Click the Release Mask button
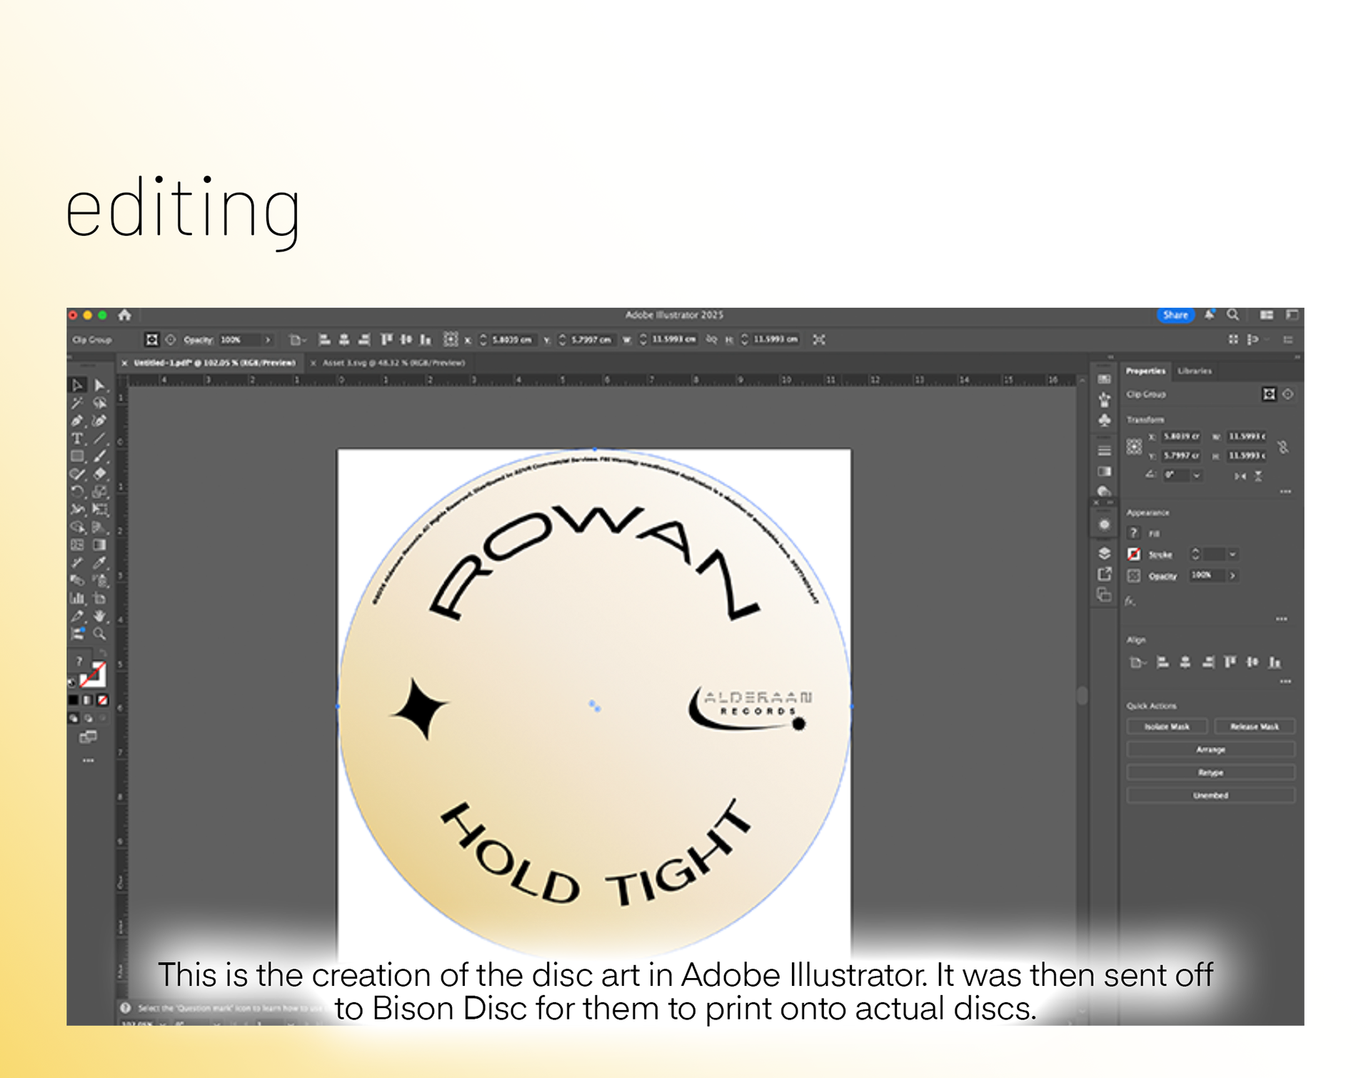 point(1254,727)
